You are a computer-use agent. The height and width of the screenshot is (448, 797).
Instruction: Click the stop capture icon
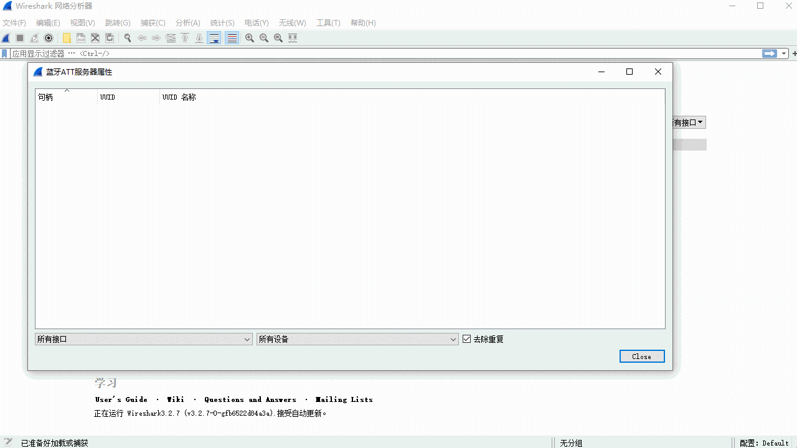(19, 37)
